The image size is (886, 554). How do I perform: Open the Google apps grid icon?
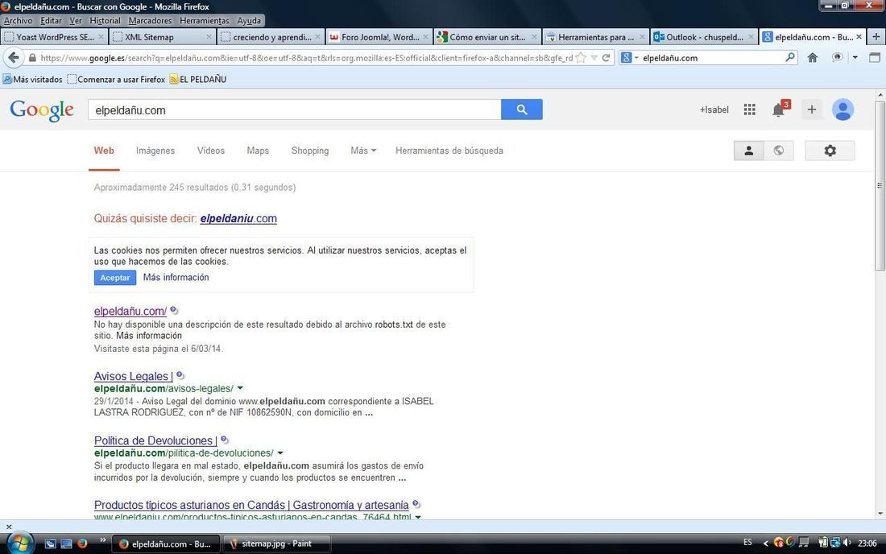pyautogui.click(x=749, y=110)
